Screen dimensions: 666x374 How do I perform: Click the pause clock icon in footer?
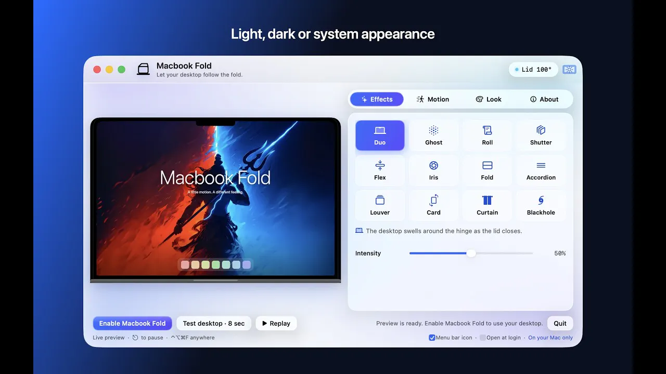pos(135,338)
